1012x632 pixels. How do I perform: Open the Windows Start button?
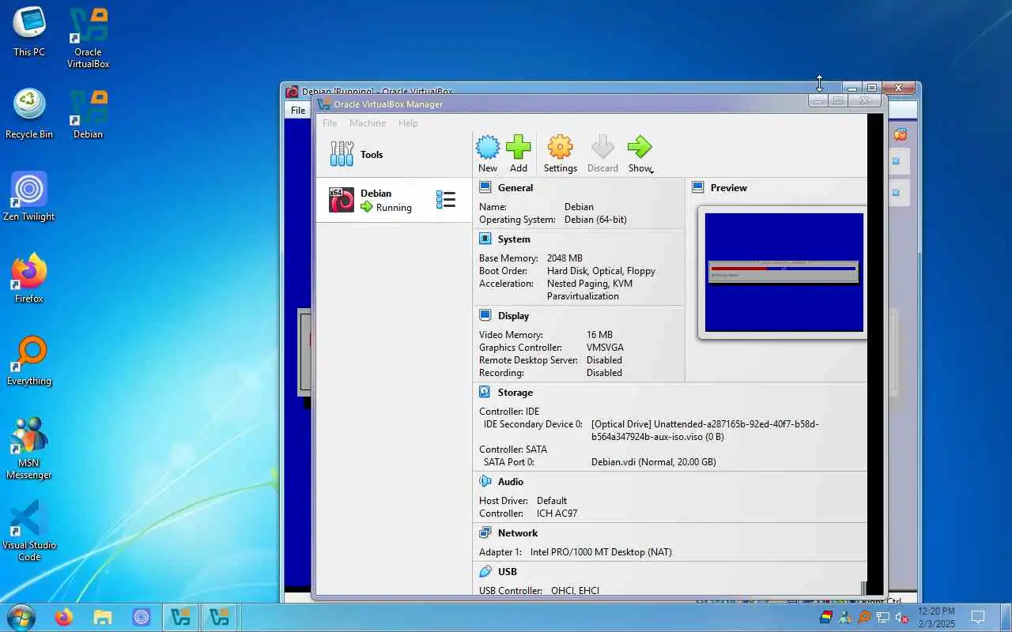[x=20, y=617]
